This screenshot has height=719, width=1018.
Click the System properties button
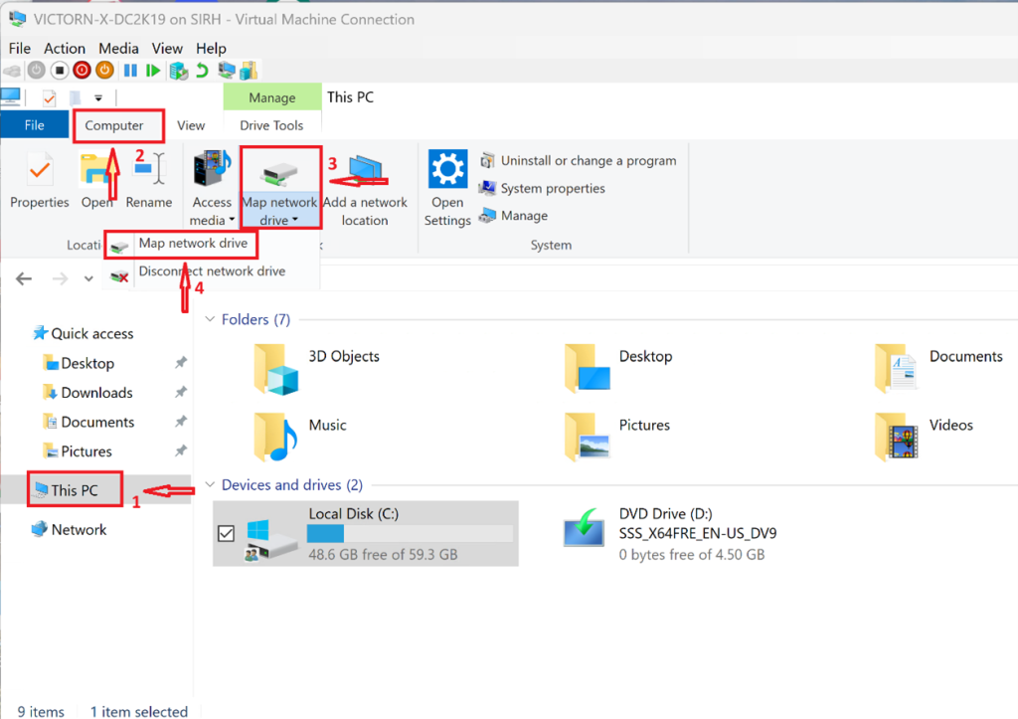point(552,188)
